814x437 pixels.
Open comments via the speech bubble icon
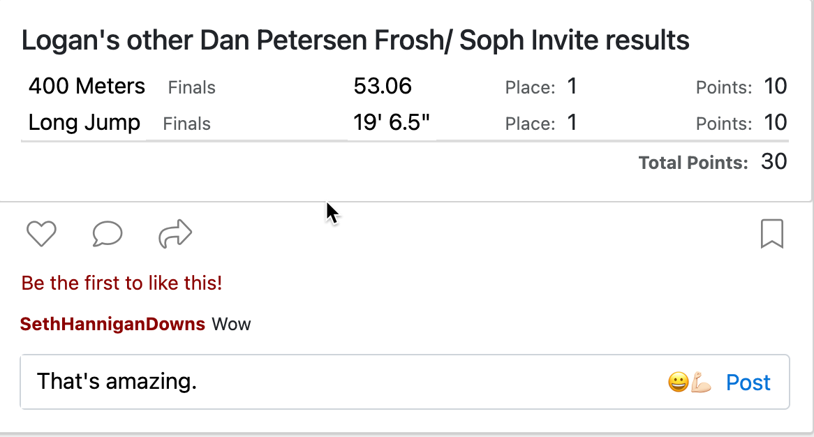(x=108, y=234)
